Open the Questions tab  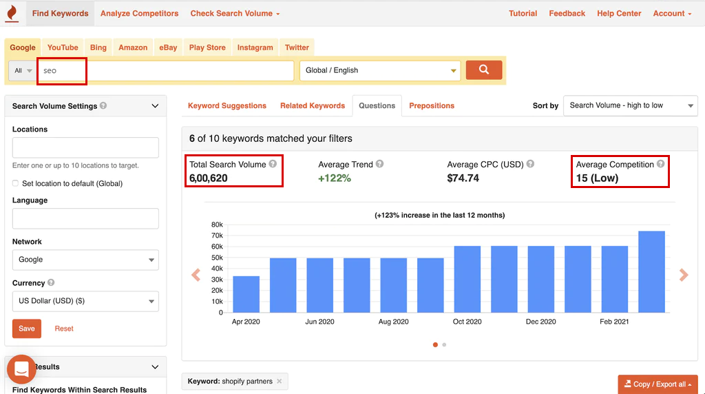(x=377, y=105)
